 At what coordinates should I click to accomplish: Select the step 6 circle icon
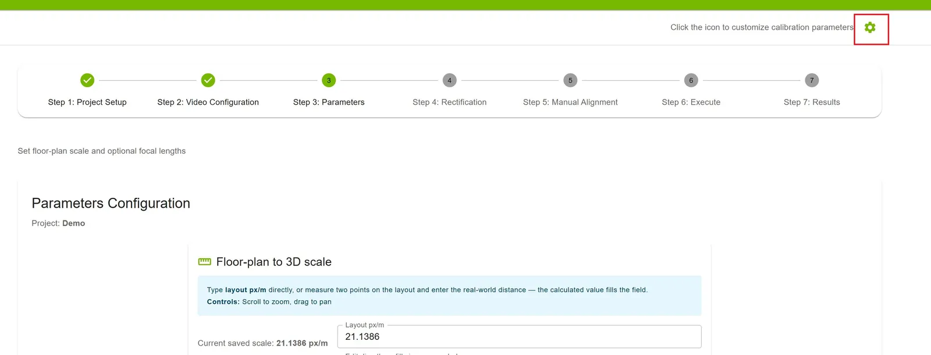point(691,80)
